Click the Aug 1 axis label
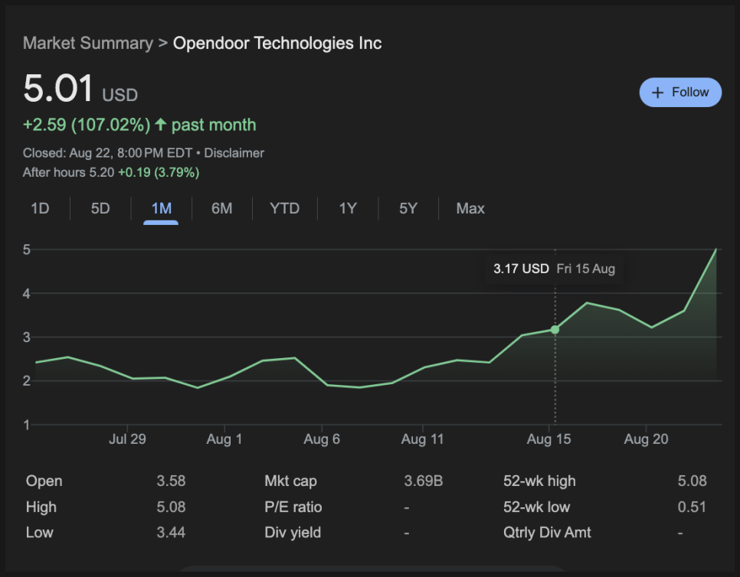Viewport: 740px width, 577px height. tap(224, 439)
